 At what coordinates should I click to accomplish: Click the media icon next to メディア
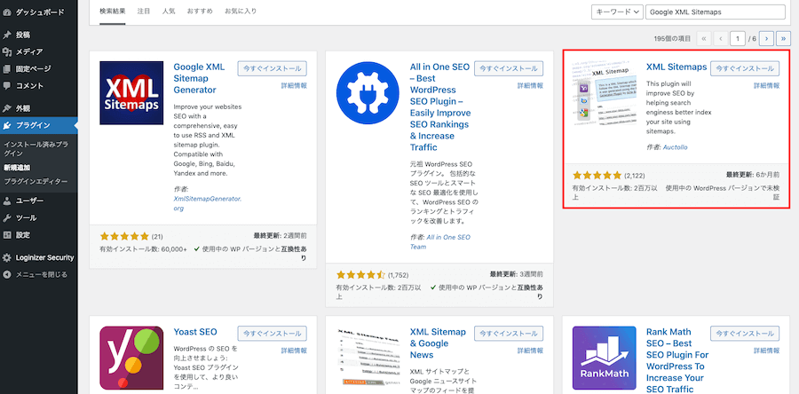click(x=6, y=52)
